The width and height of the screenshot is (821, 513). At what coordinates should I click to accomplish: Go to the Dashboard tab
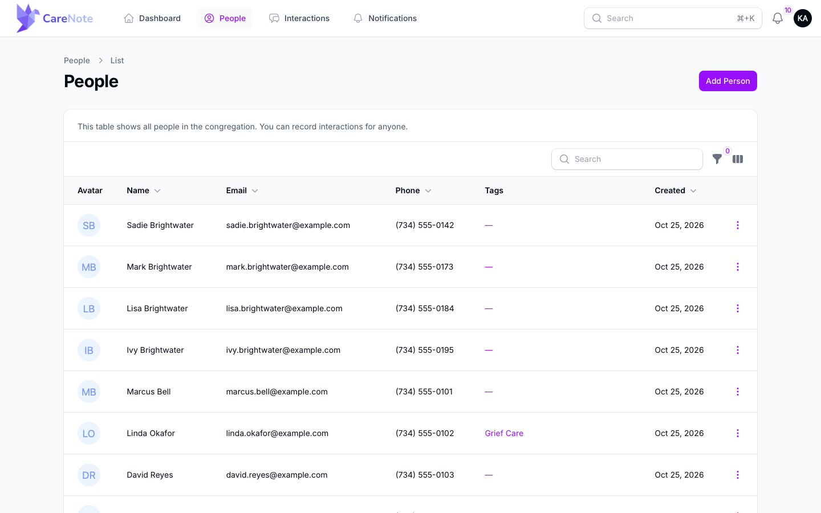click(x=152, y=18)
